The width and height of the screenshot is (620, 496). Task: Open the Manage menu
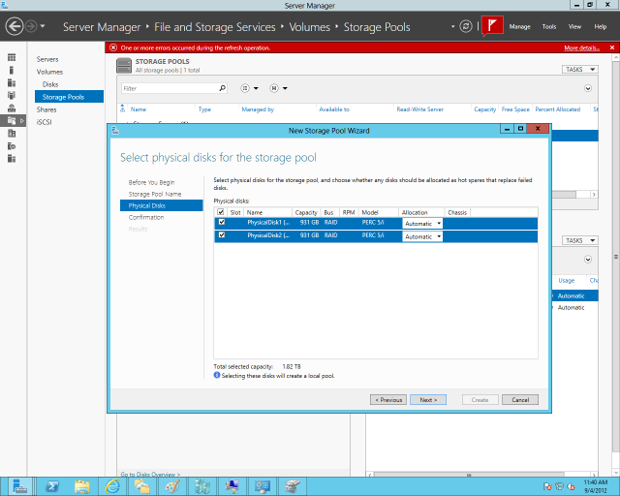[x=519, y=26]
